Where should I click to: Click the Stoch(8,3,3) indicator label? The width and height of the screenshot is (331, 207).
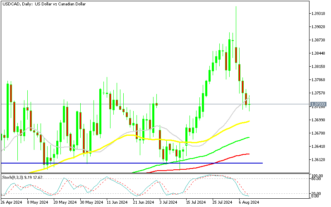tap(22, 178)
